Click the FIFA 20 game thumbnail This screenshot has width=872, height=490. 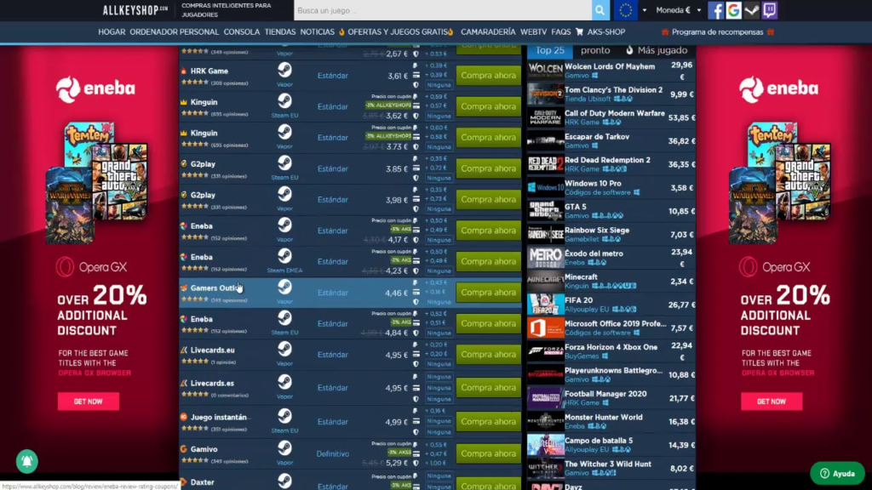tap(545, 305)
